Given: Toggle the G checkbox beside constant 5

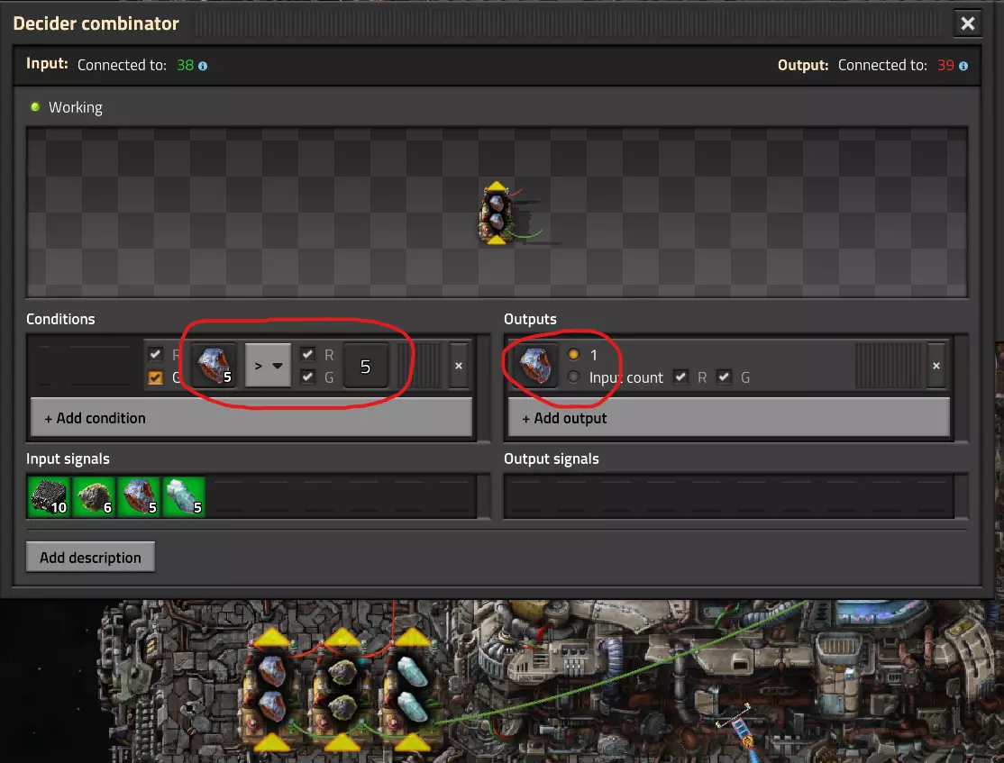Looking at the screenshot, I should tap(307, 377).
